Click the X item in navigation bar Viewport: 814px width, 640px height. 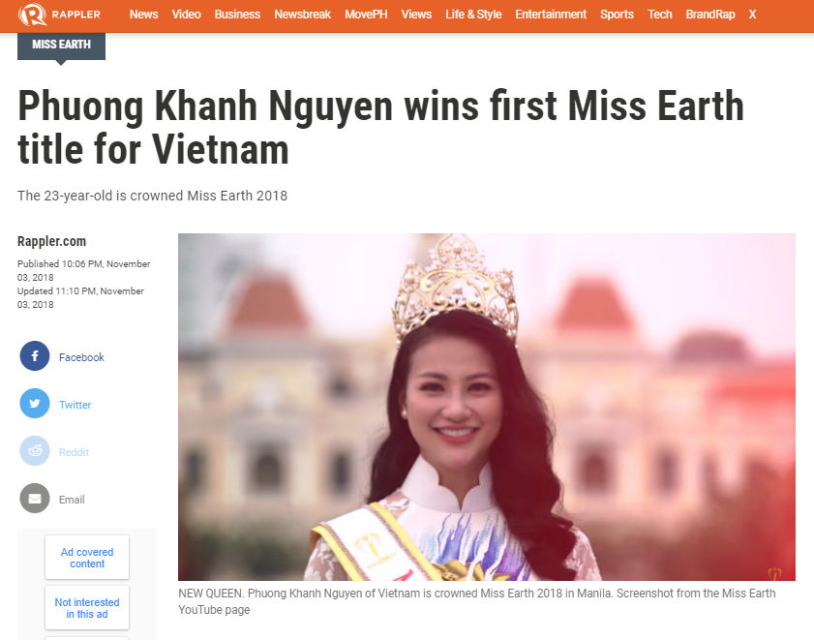point(752,15)
